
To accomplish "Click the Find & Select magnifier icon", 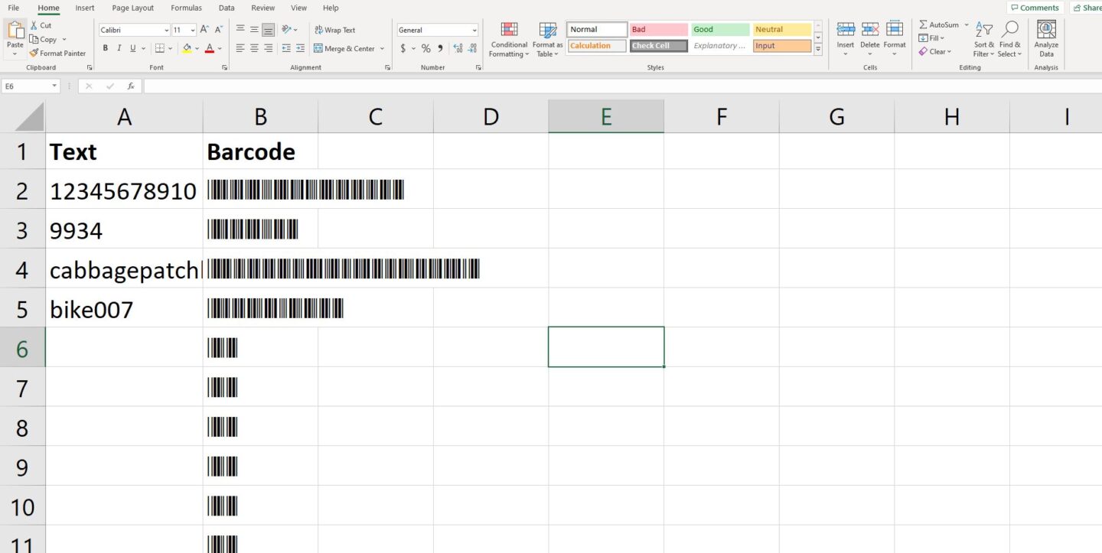I will coord(1010,30).
